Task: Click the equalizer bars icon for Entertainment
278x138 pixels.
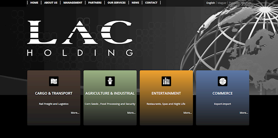Action: click(166, 81)
